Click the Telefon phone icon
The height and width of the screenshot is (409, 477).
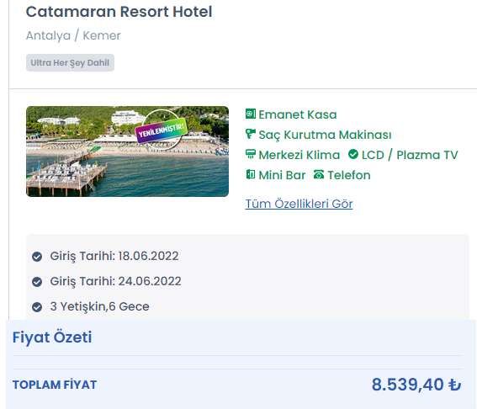point(319,174)
